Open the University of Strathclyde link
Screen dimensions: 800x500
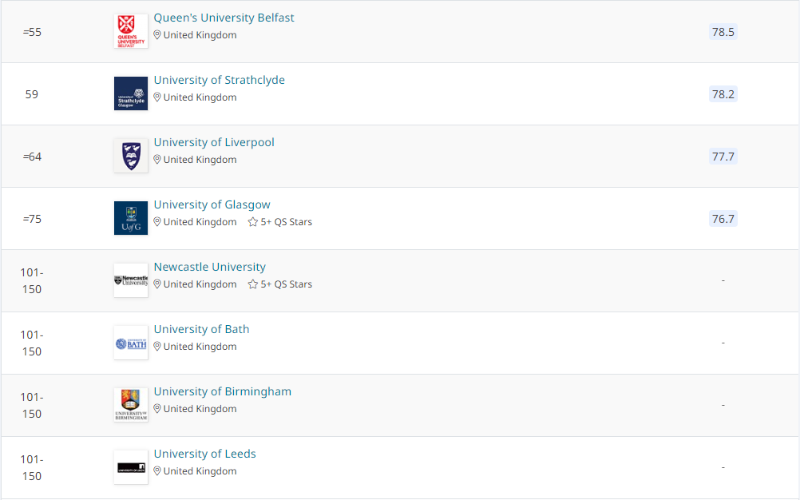click(219, 80)
